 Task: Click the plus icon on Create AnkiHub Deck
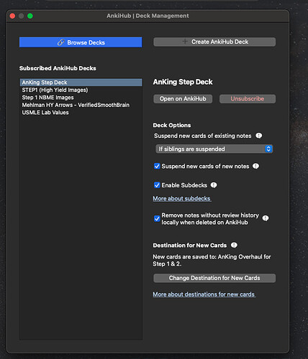[x=185, y=42]
